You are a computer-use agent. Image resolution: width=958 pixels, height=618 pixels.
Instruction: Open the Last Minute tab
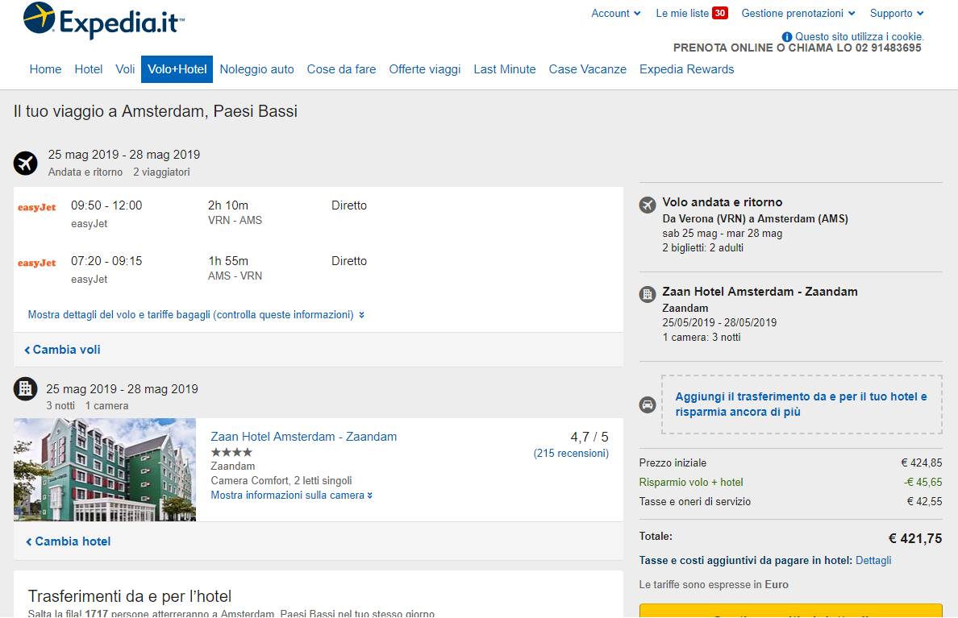pyautogui.click(x=505, y=69)
